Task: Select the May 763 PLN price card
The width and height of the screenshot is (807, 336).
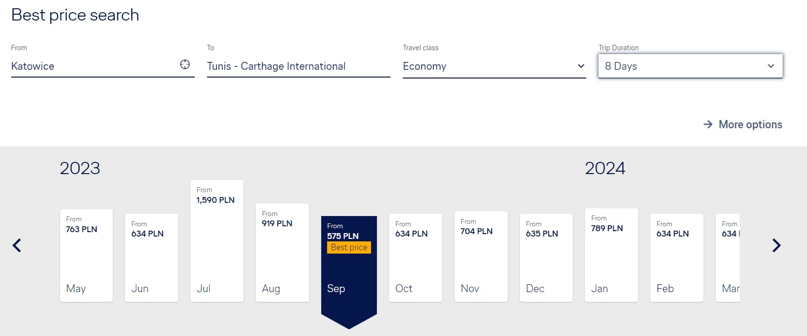Action: [86, 256]
